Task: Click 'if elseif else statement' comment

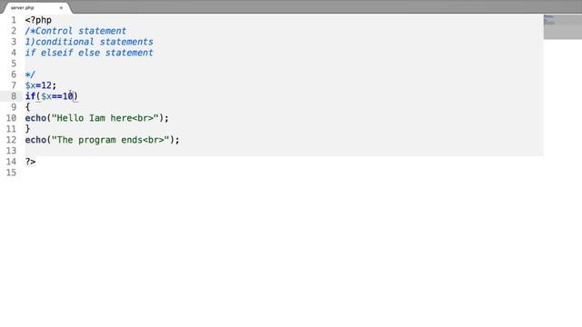Action: (89, 53)
